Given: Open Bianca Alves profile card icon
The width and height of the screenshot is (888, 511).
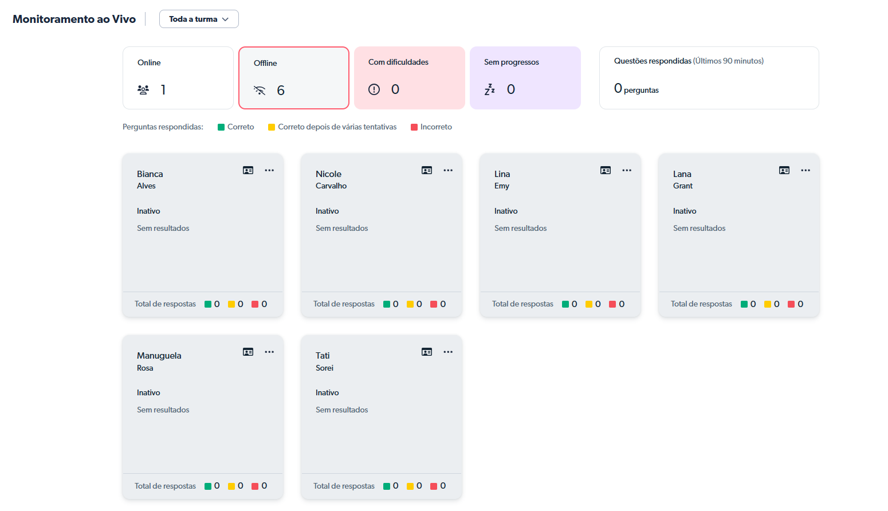Looking at the screenshot, I should pos(248,170).
